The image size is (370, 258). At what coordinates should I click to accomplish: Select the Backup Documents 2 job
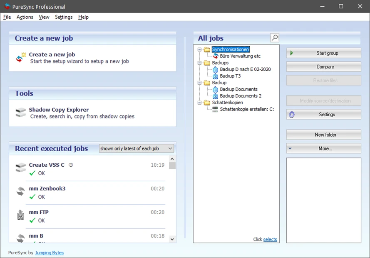[x=241, y=96]
